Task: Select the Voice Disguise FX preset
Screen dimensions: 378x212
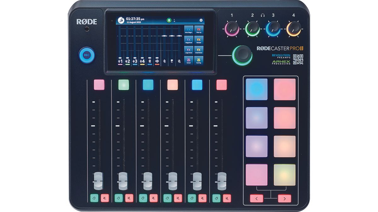Action: [x=189, y=30]
